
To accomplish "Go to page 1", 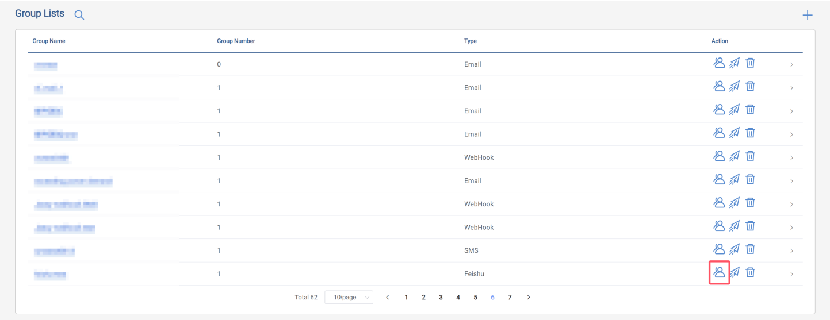I will coord(406,298).
